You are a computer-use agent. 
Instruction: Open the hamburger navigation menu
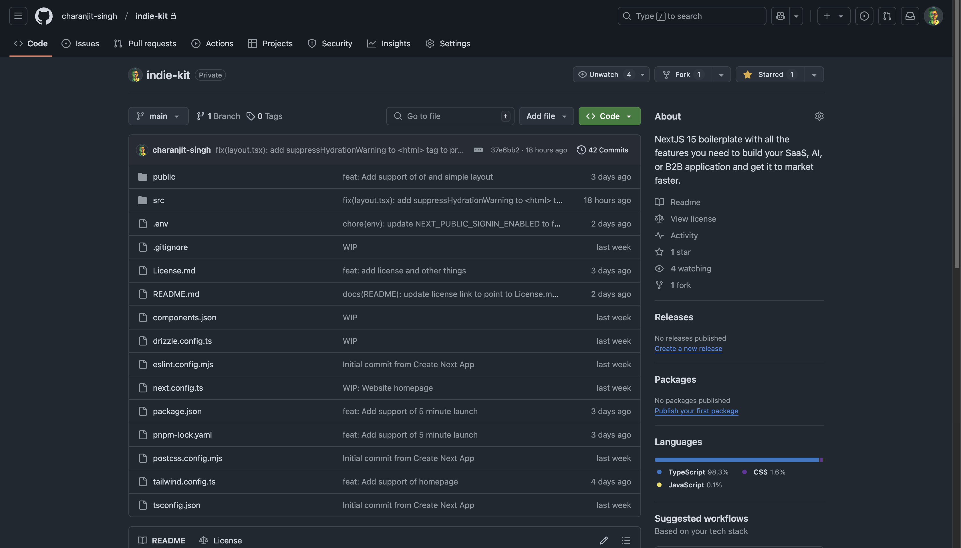tap(18, 16)
